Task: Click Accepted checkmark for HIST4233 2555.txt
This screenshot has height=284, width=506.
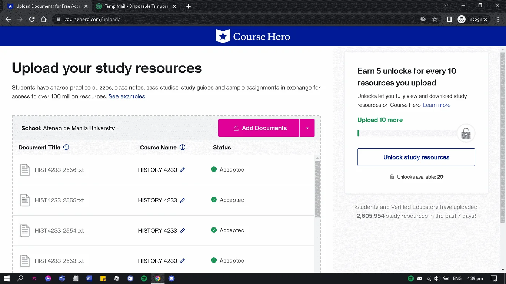Action: pyautogui.click(x=214, y=200)
